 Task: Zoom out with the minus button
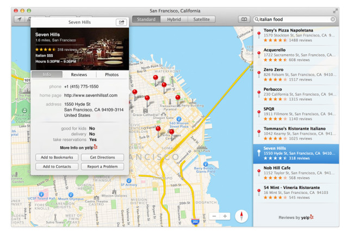(214, 216)
